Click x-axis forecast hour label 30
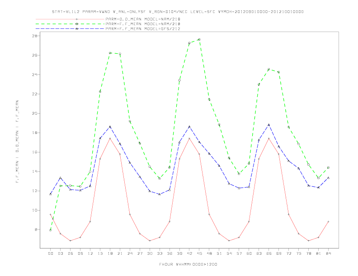 coord(150,253)
